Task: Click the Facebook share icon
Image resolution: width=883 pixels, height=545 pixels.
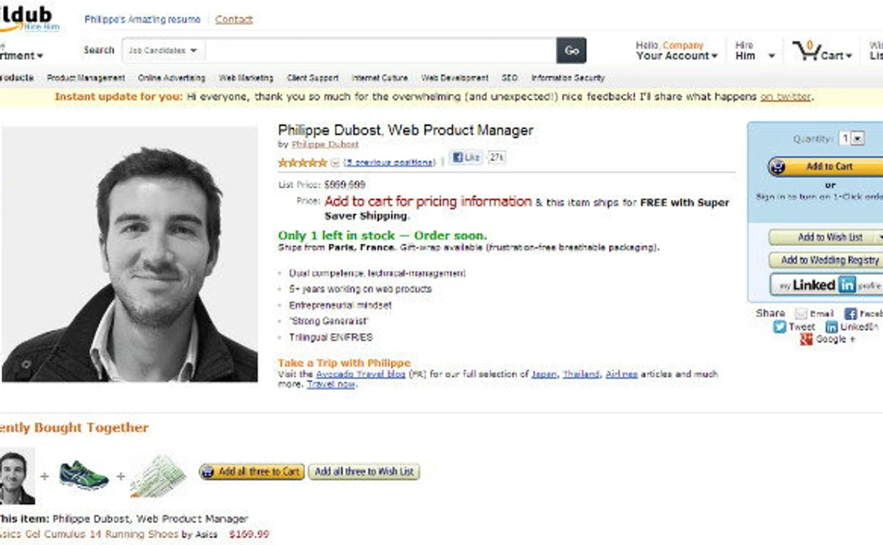Action: (x=850, y=314)
